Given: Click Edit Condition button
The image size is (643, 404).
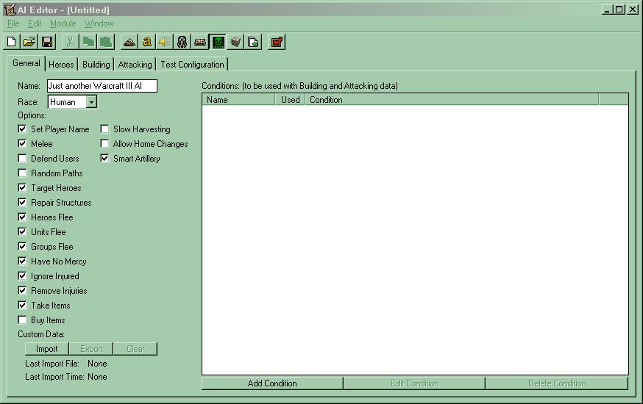Looking at the screenshot, I should coord(415,383).
